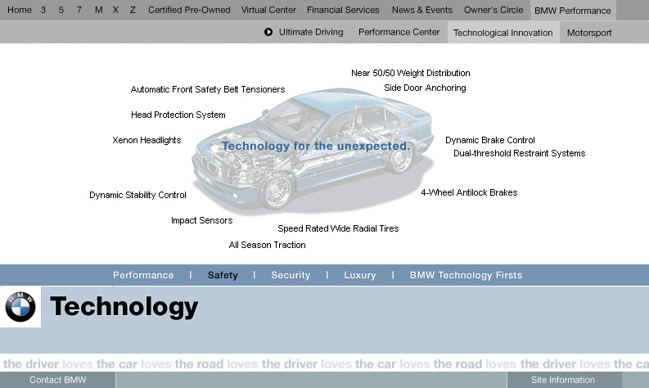The height and width of the screenshot is (388, 649).
Task: Open the Z models menu item
Action: pos(133,10)
